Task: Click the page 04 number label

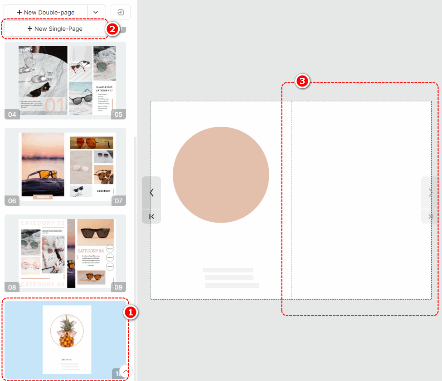Action: [12, 114]
